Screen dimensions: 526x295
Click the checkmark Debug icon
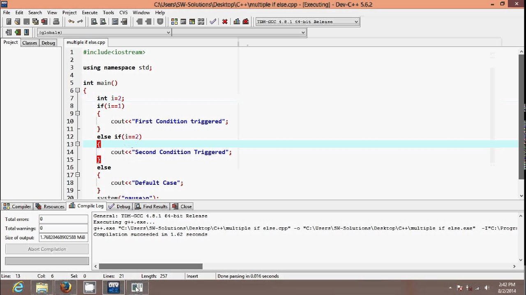[213, 22]
